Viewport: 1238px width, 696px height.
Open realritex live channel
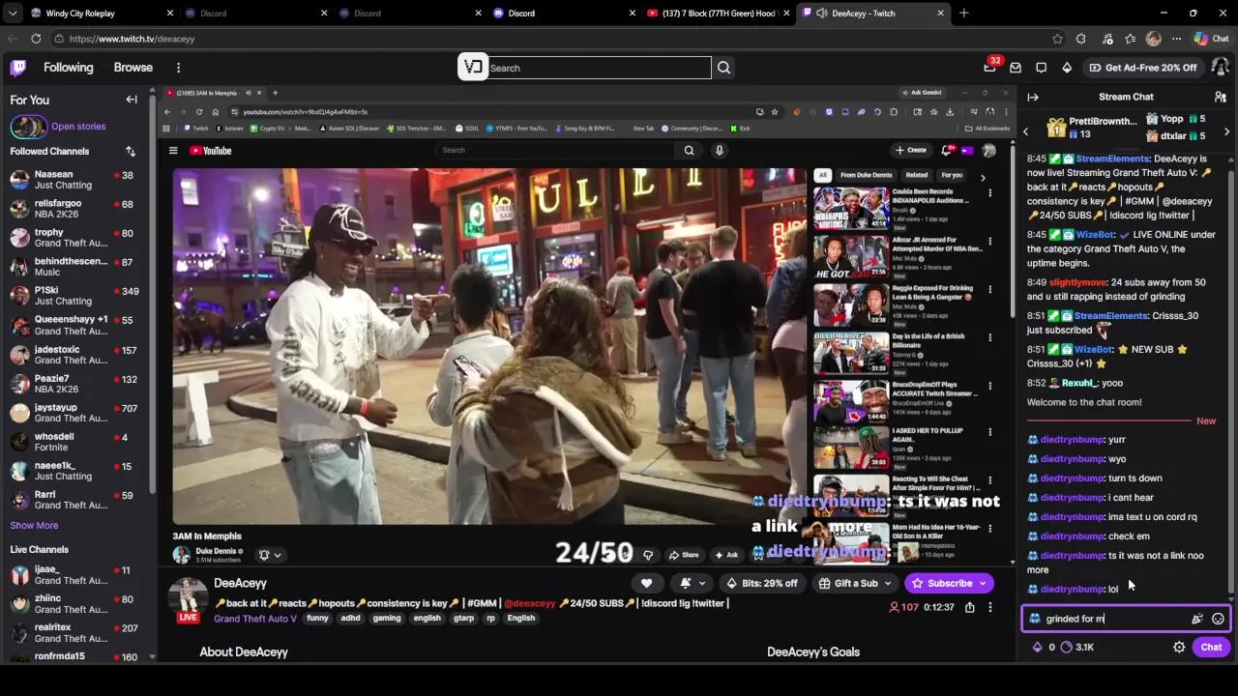point(75,633)
